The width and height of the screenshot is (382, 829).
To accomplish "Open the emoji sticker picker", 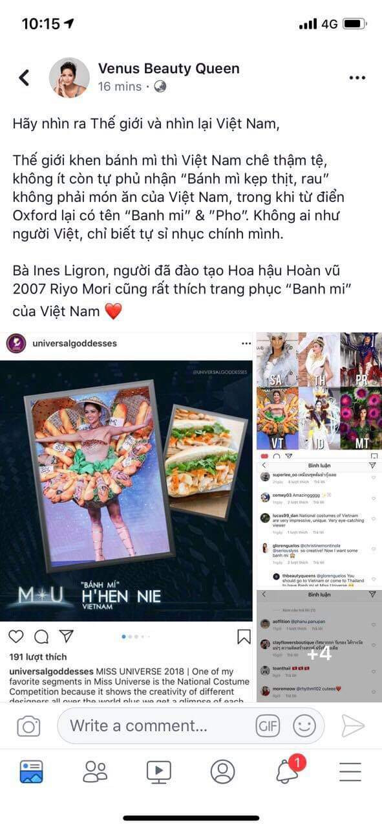I will point(304,726).
